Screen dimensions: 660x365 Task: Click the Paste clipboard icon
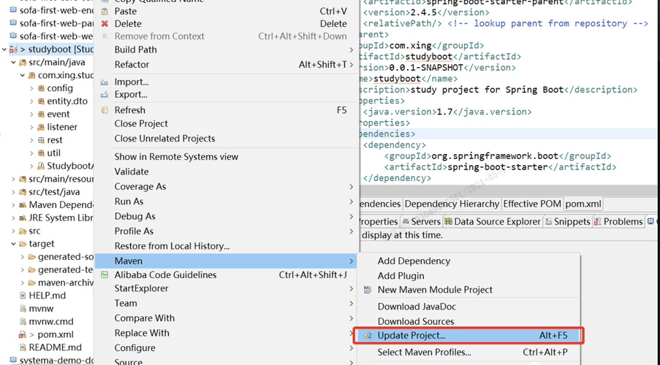(x=105, y=12)
